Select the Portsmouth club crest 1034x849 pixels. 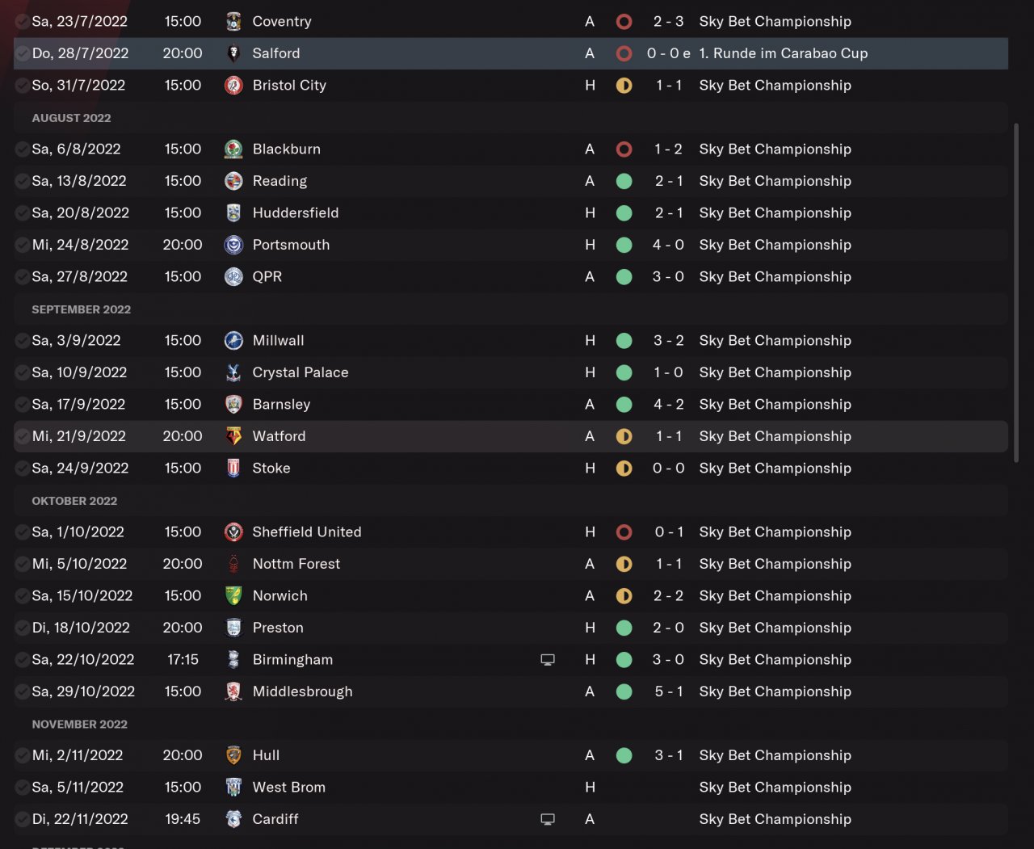233,245
